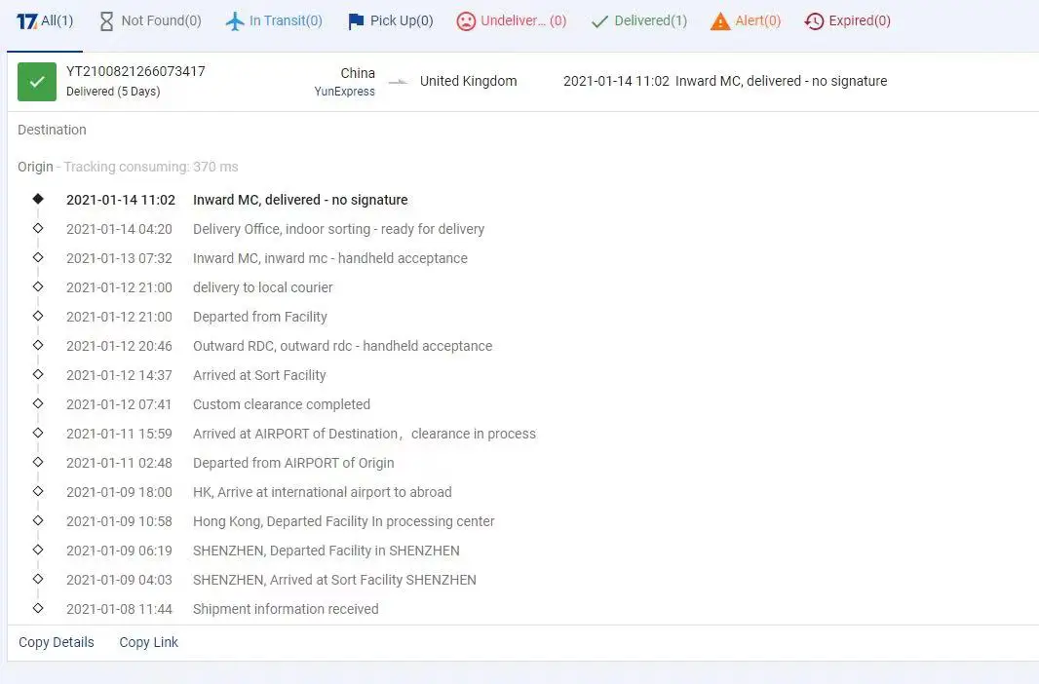
Task: Click the hourglass Not Found icon
Action: 106,20
